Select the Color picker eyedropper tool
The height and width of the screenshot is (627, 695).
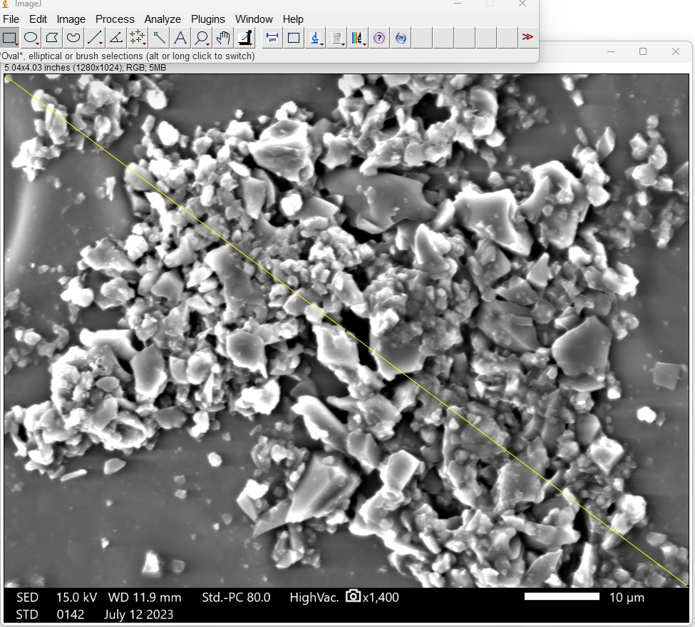coord(244,38)
